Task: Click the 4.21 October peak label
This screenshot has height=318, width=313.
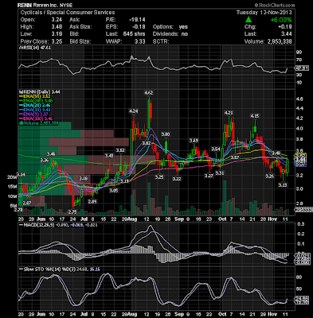Action: 229,113
